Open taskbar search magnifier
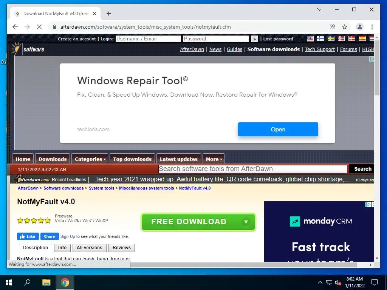This screenshot has width=387, height=290. (27, 282)
